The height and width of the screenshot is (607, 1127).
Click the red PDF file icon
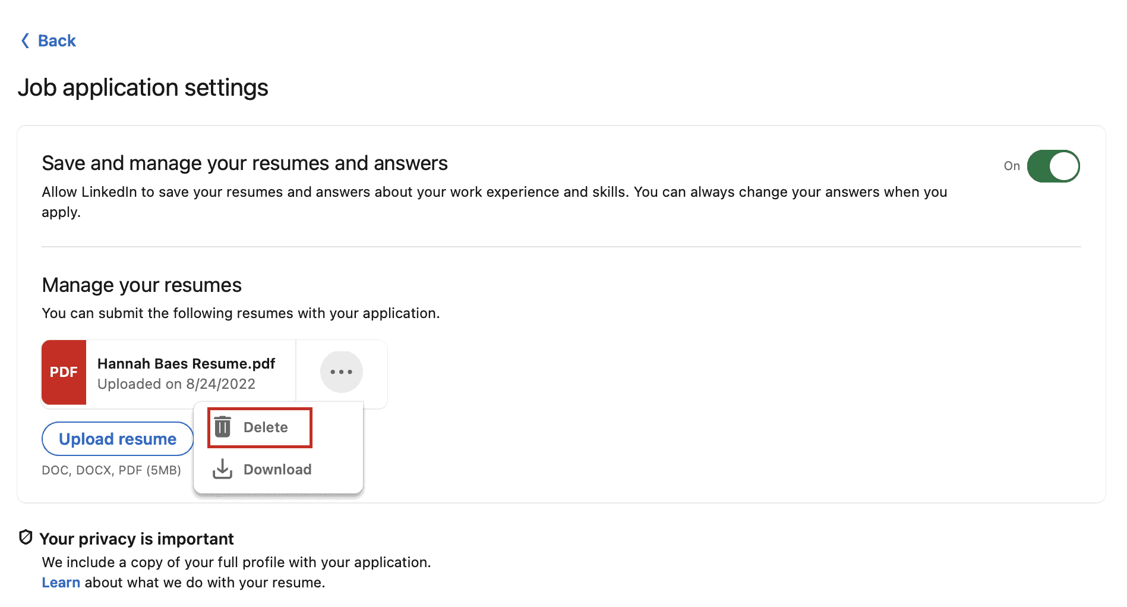[x=64, y=372]
